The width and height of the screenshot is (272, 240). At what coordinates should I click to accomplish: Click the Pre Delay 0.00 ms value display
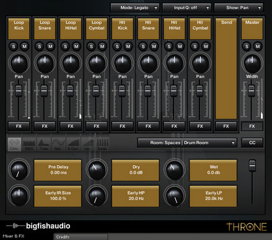(x=58, y=170)
